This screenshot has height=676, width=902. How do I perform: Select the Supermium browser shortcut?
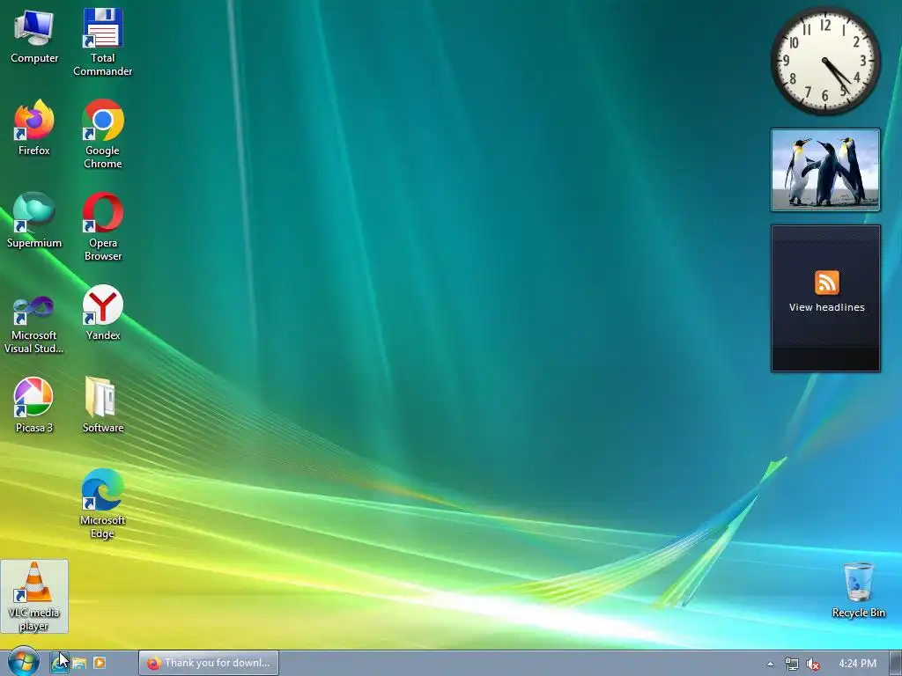pos(34,221)
